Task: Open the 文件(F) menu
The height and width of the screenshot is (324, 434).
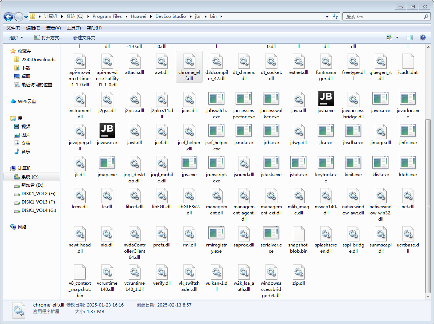Action: 13,28
